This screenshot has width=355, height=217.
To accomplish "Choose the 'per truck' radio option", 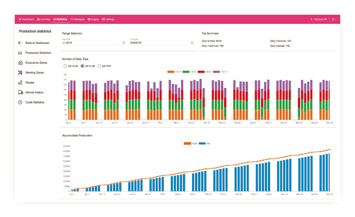I will point(82,66).
